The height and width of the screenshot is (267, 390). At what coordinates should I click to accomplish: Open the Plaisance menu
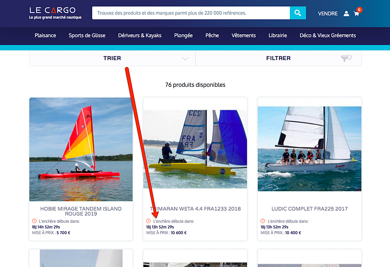(45, 35)
